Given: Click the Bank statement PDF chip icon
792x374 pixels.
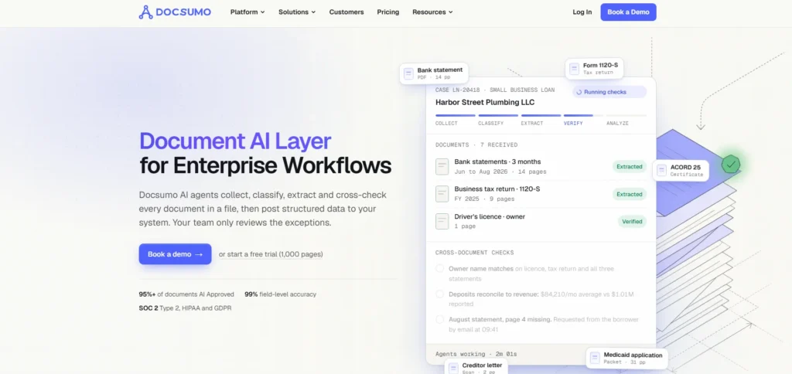Looking at the screenshot, I should point(408,73).
